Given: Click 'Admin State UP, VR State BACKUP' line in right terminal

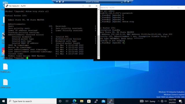Looking at the screenshot, I should pos(117,32).
